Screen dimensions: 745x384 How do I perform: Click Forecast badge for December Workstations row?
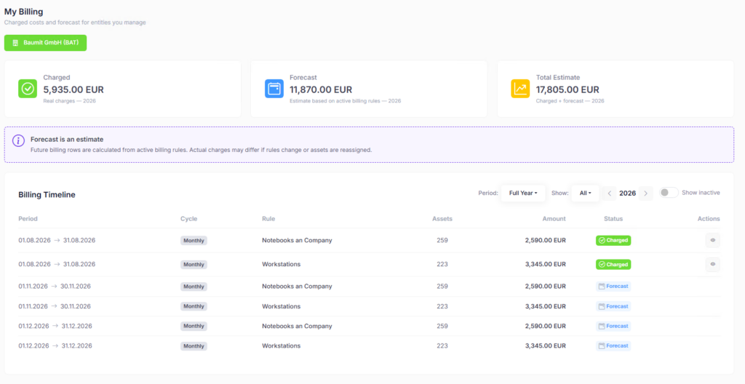[x=613, y=345]
